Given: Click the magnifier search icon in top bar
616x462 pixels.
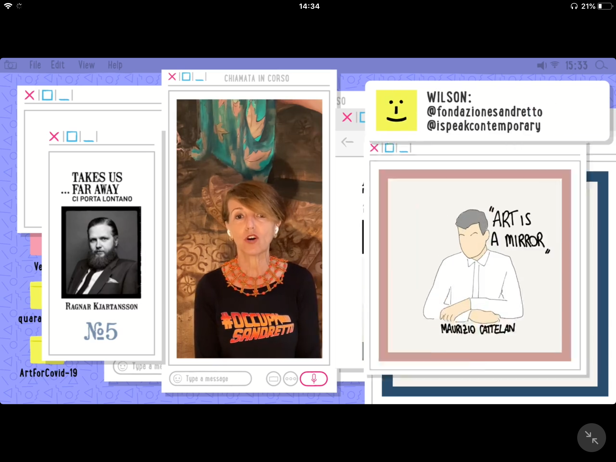Looking at the screenshot, I should [601, 65].
